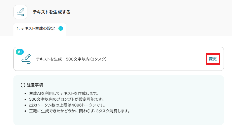Image resolution: width=232 pixels, height=133 pixels.
Task: Click the 注意事項 heading
Action: [35, 85]
